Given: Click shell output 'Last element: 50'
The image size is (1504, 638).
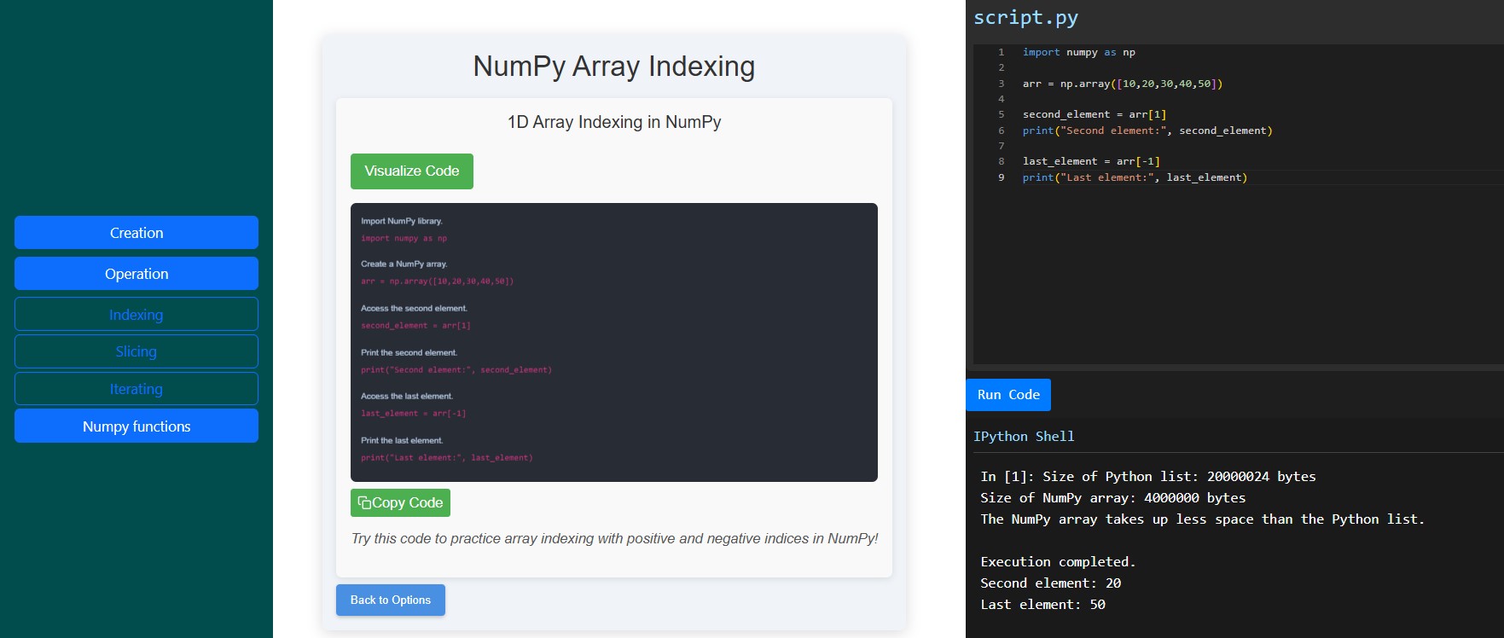Looking at the screenshot, I should (x=1042, y=605).
